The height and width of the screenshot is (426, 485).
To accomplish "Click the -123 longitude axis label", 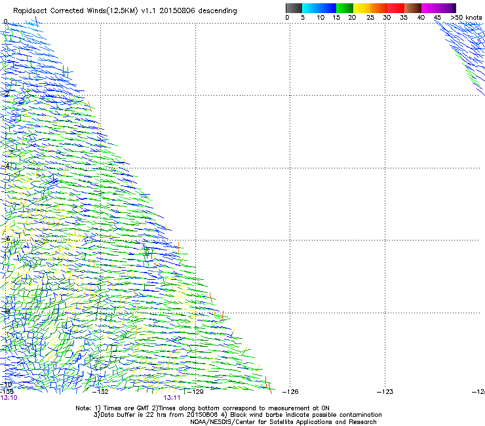I will 385,392.
